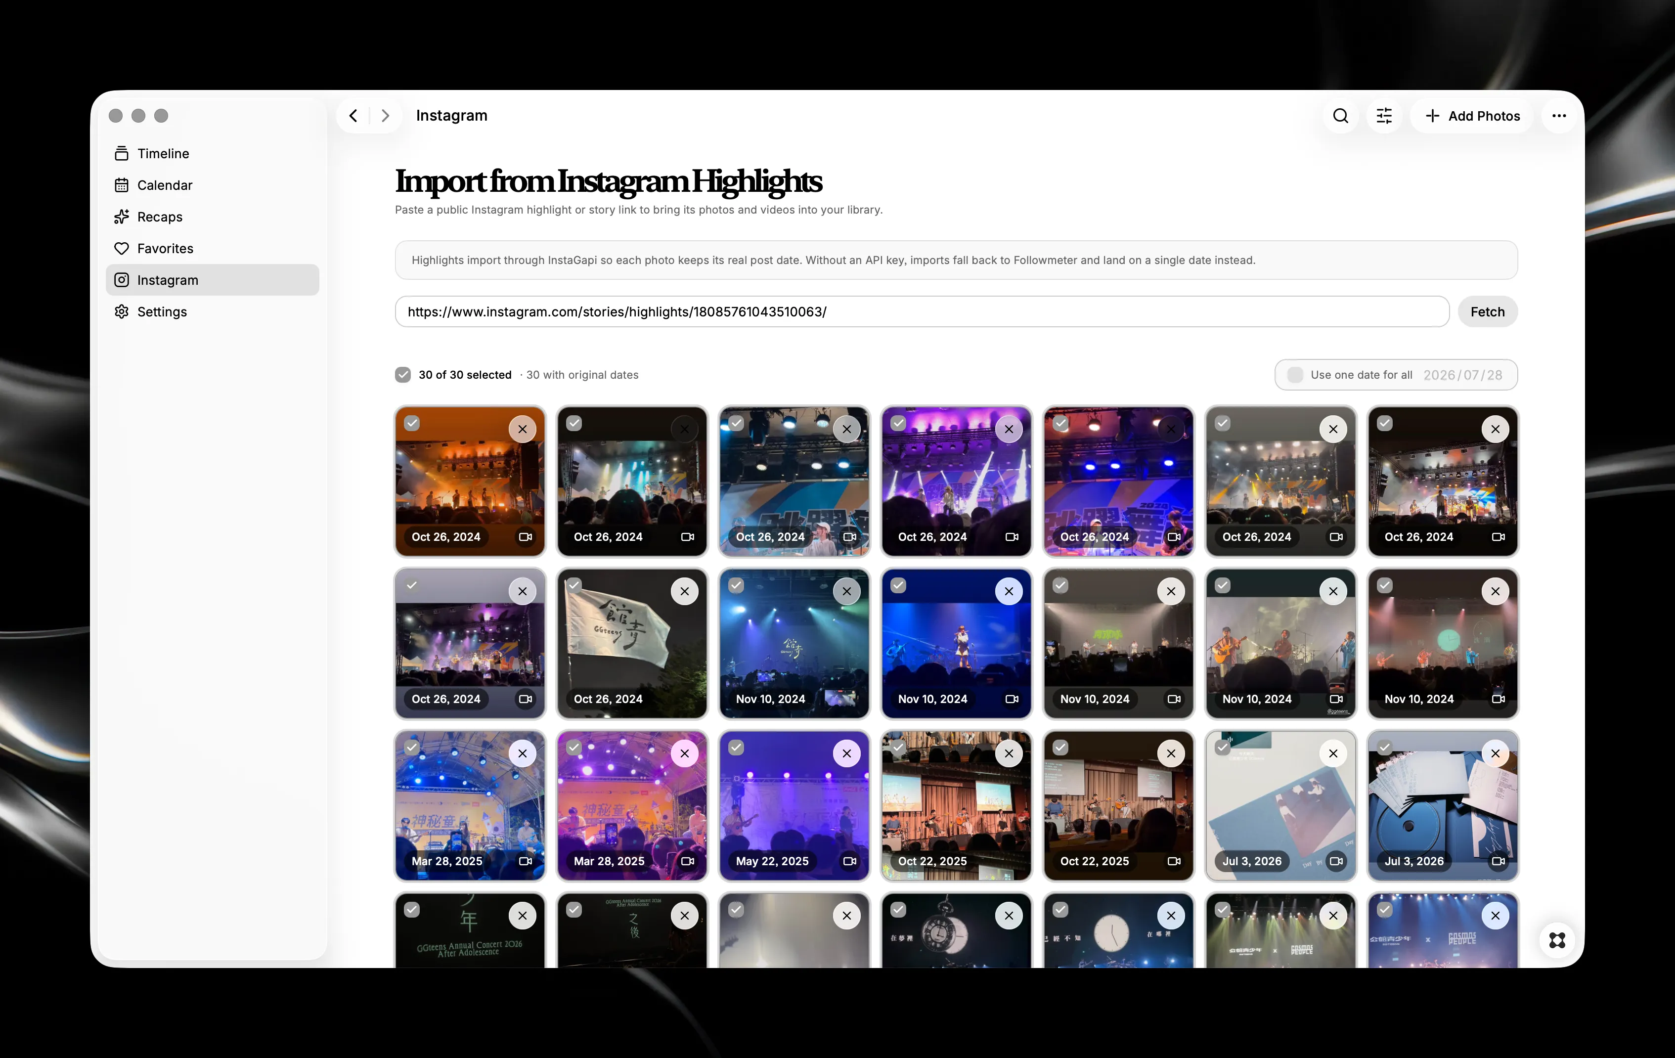Click the video icon on the CD disc Jul 3, 2026 item
1675x1058 pixels.
1498,861
